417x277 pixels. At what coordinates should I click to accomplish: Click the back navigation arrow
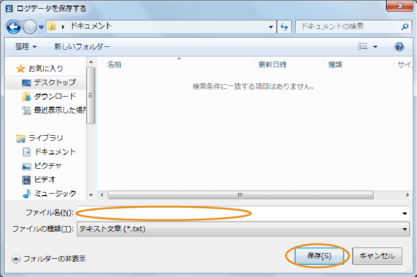(x=14, y=27)
